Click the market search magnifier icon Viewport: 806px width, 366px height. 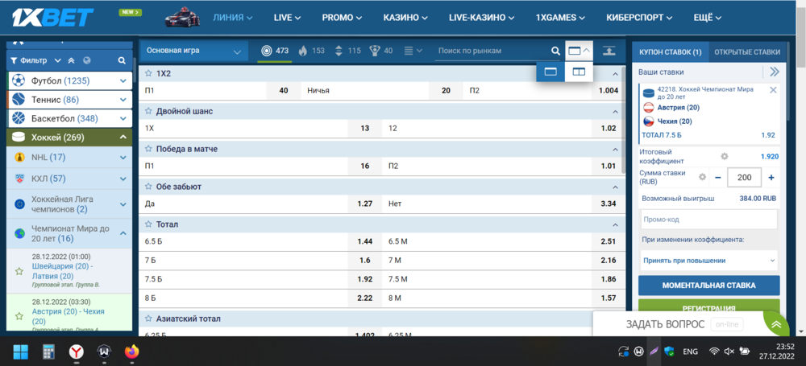(x=555, y=51)
